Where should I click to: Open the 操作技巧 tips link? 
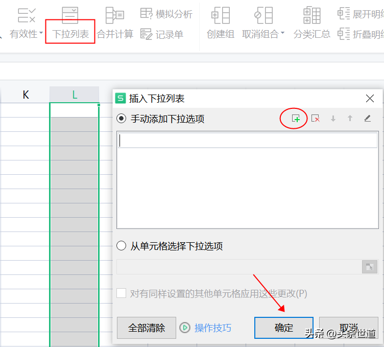[213, 328]
